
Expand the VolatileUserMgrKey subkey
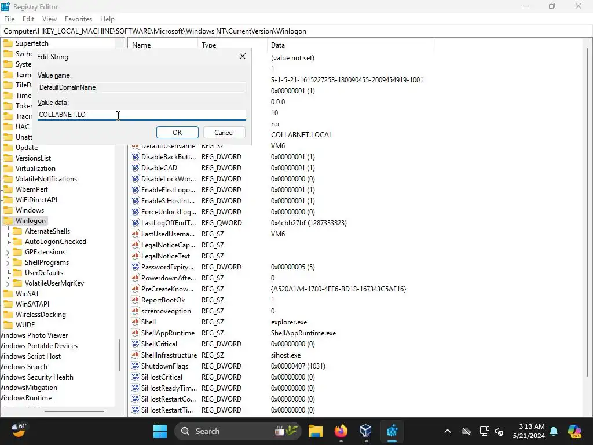coord(8,283)
